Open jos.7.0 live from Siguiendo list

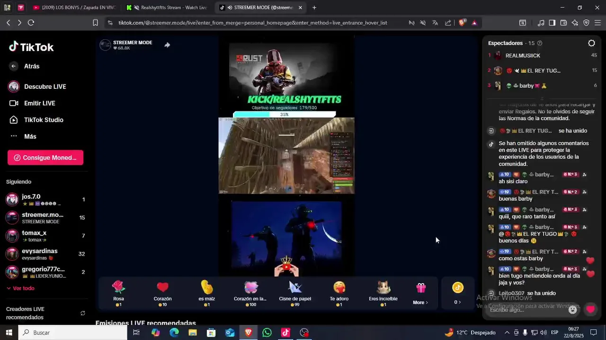click(x=45, y=200)
